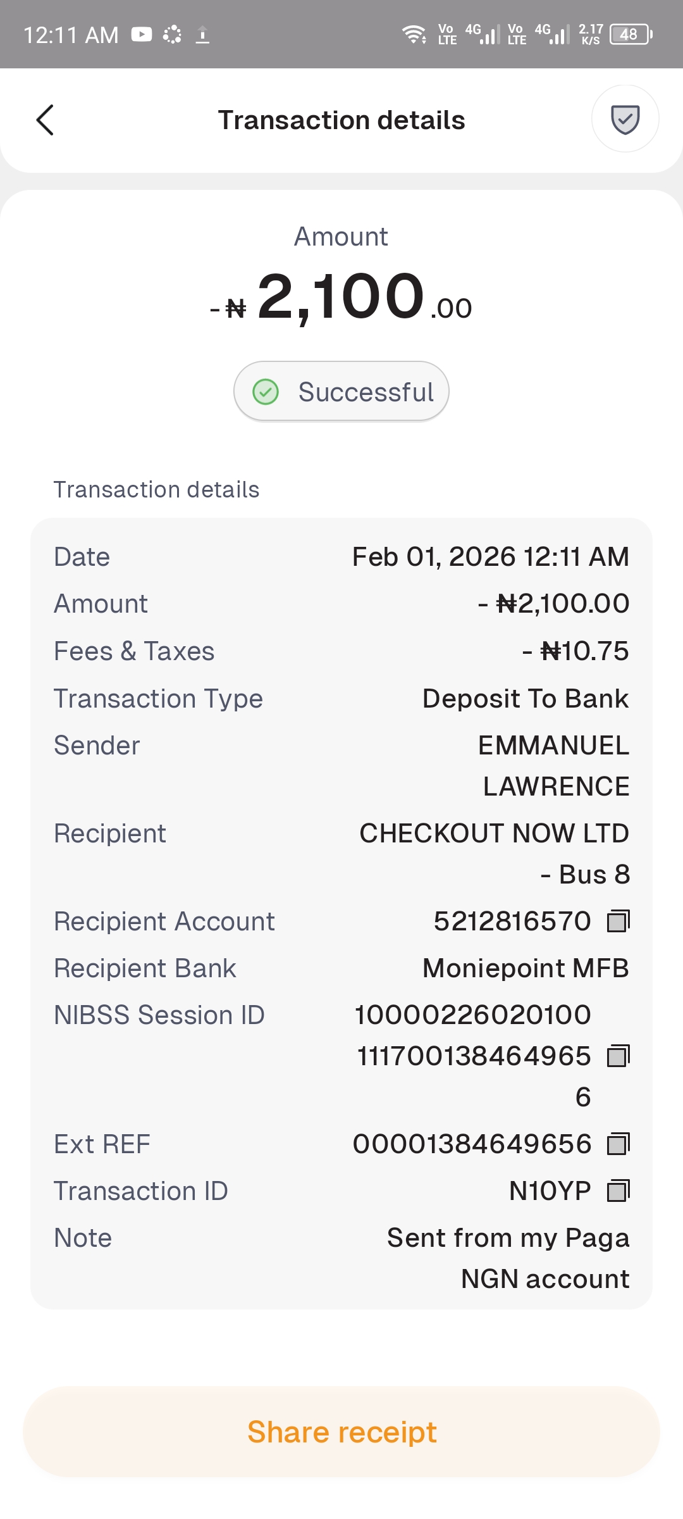Tap the Successful status badge

coord(341,392)
